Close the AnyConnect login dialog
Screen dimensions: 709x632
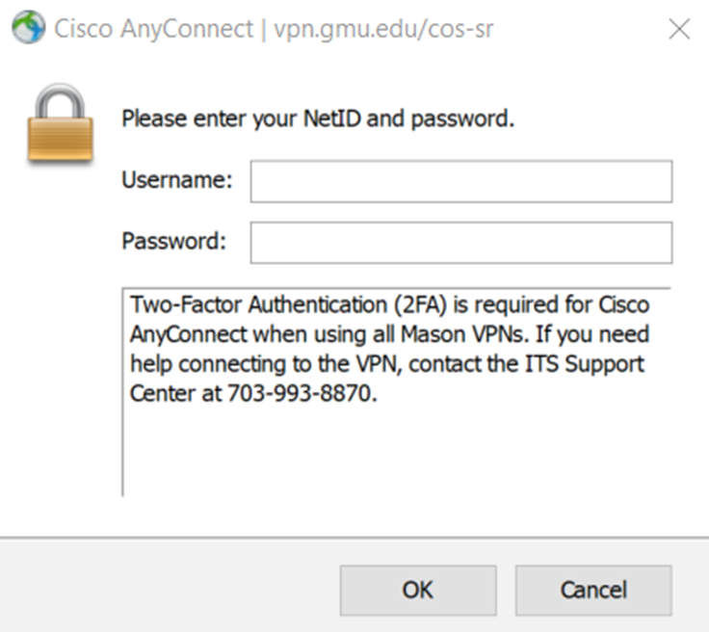pyautogui.click(x=679, y=29)
